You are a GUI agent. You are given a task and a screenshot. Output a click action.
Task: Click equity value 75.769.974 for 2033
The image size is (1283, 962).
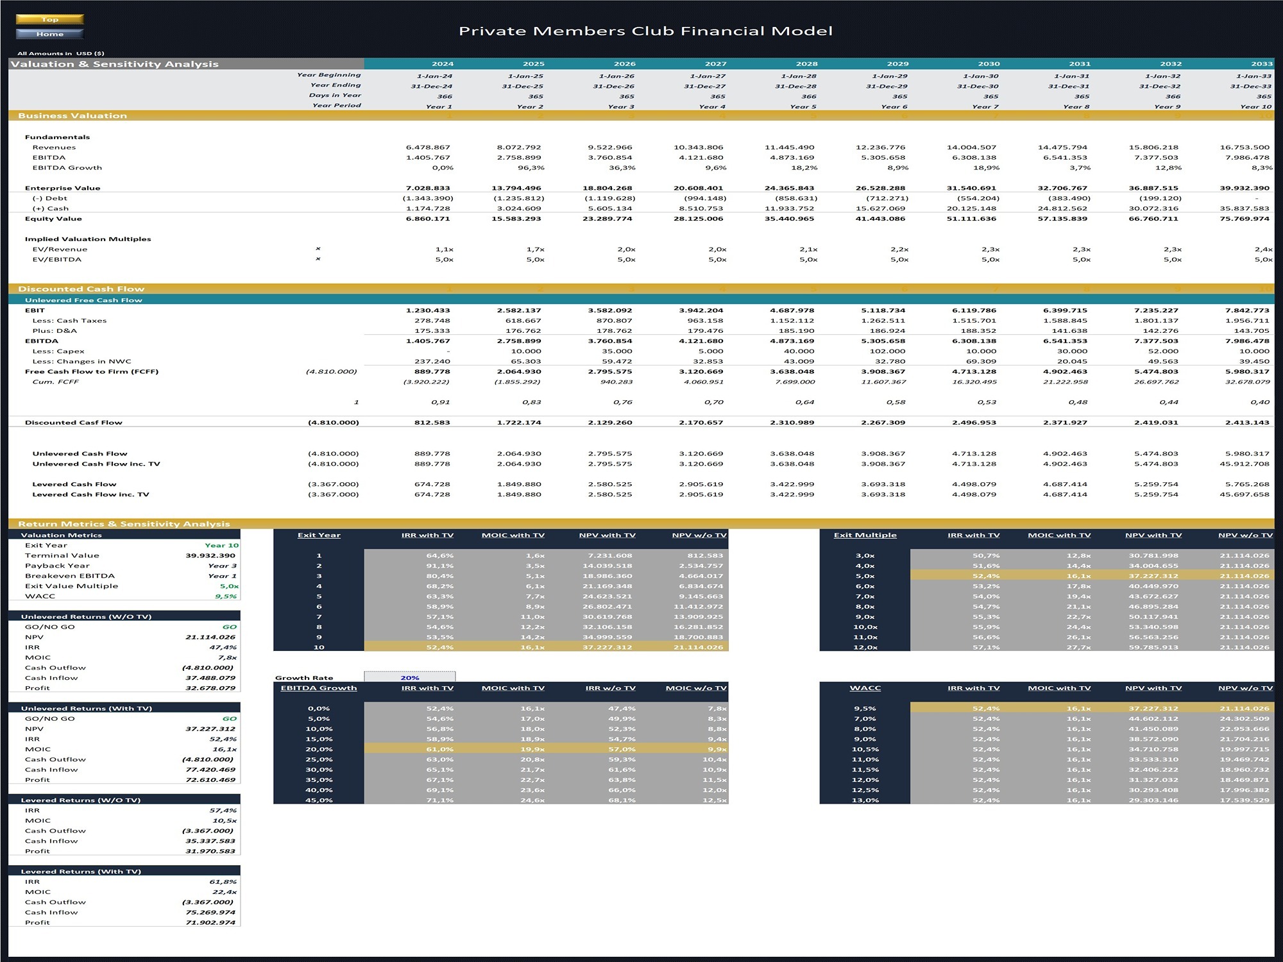1245,219
